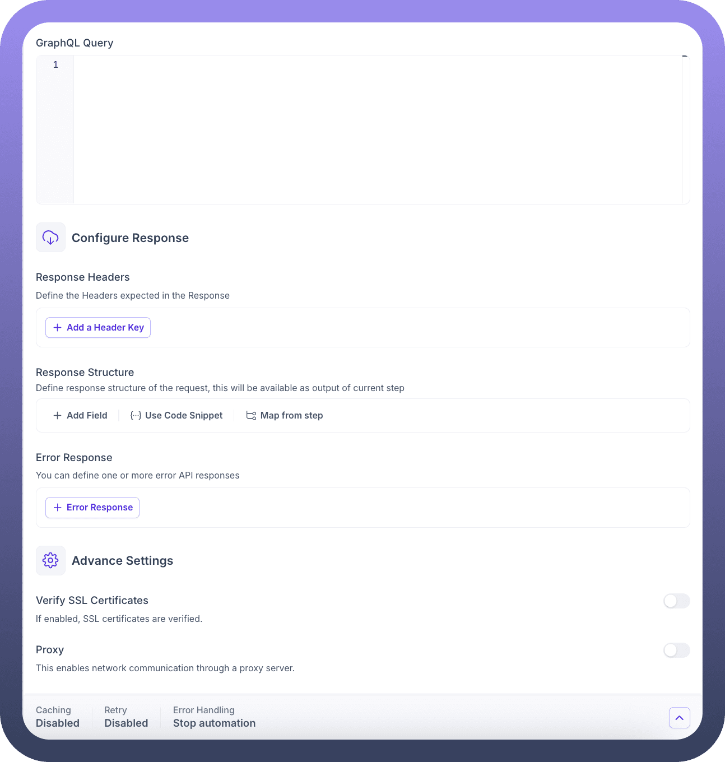Add a Header Key

point(98,327)
